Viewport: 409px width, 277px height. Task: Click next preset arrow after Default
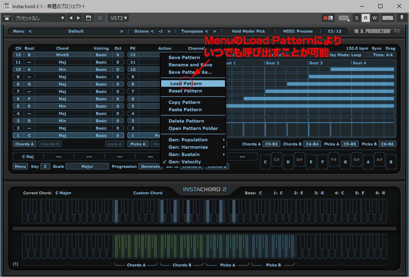click(122, 31)
